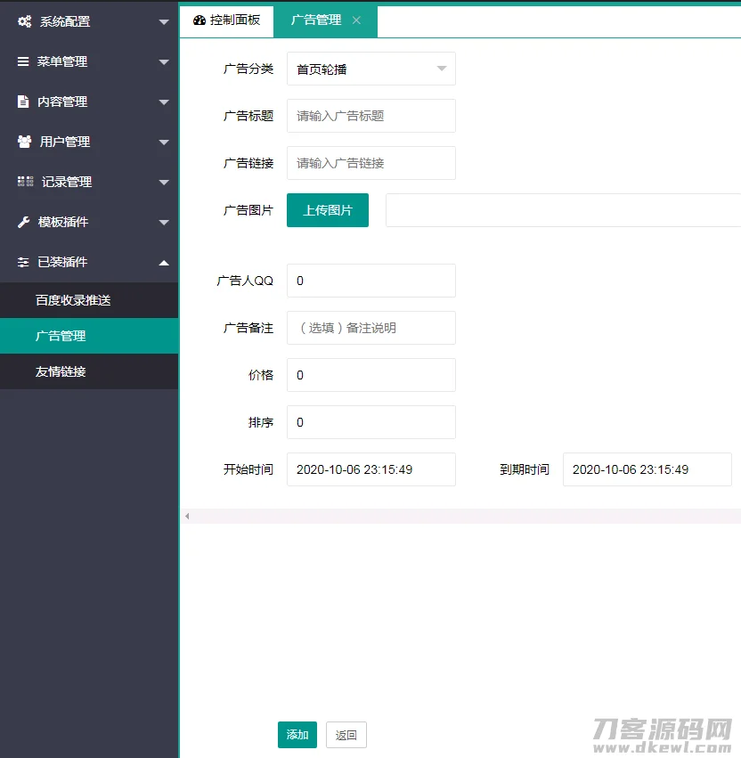This screenshot has height=758, width=741.
Task: Expand the 系统配置 menu
Action: click(x=89, y=21)
